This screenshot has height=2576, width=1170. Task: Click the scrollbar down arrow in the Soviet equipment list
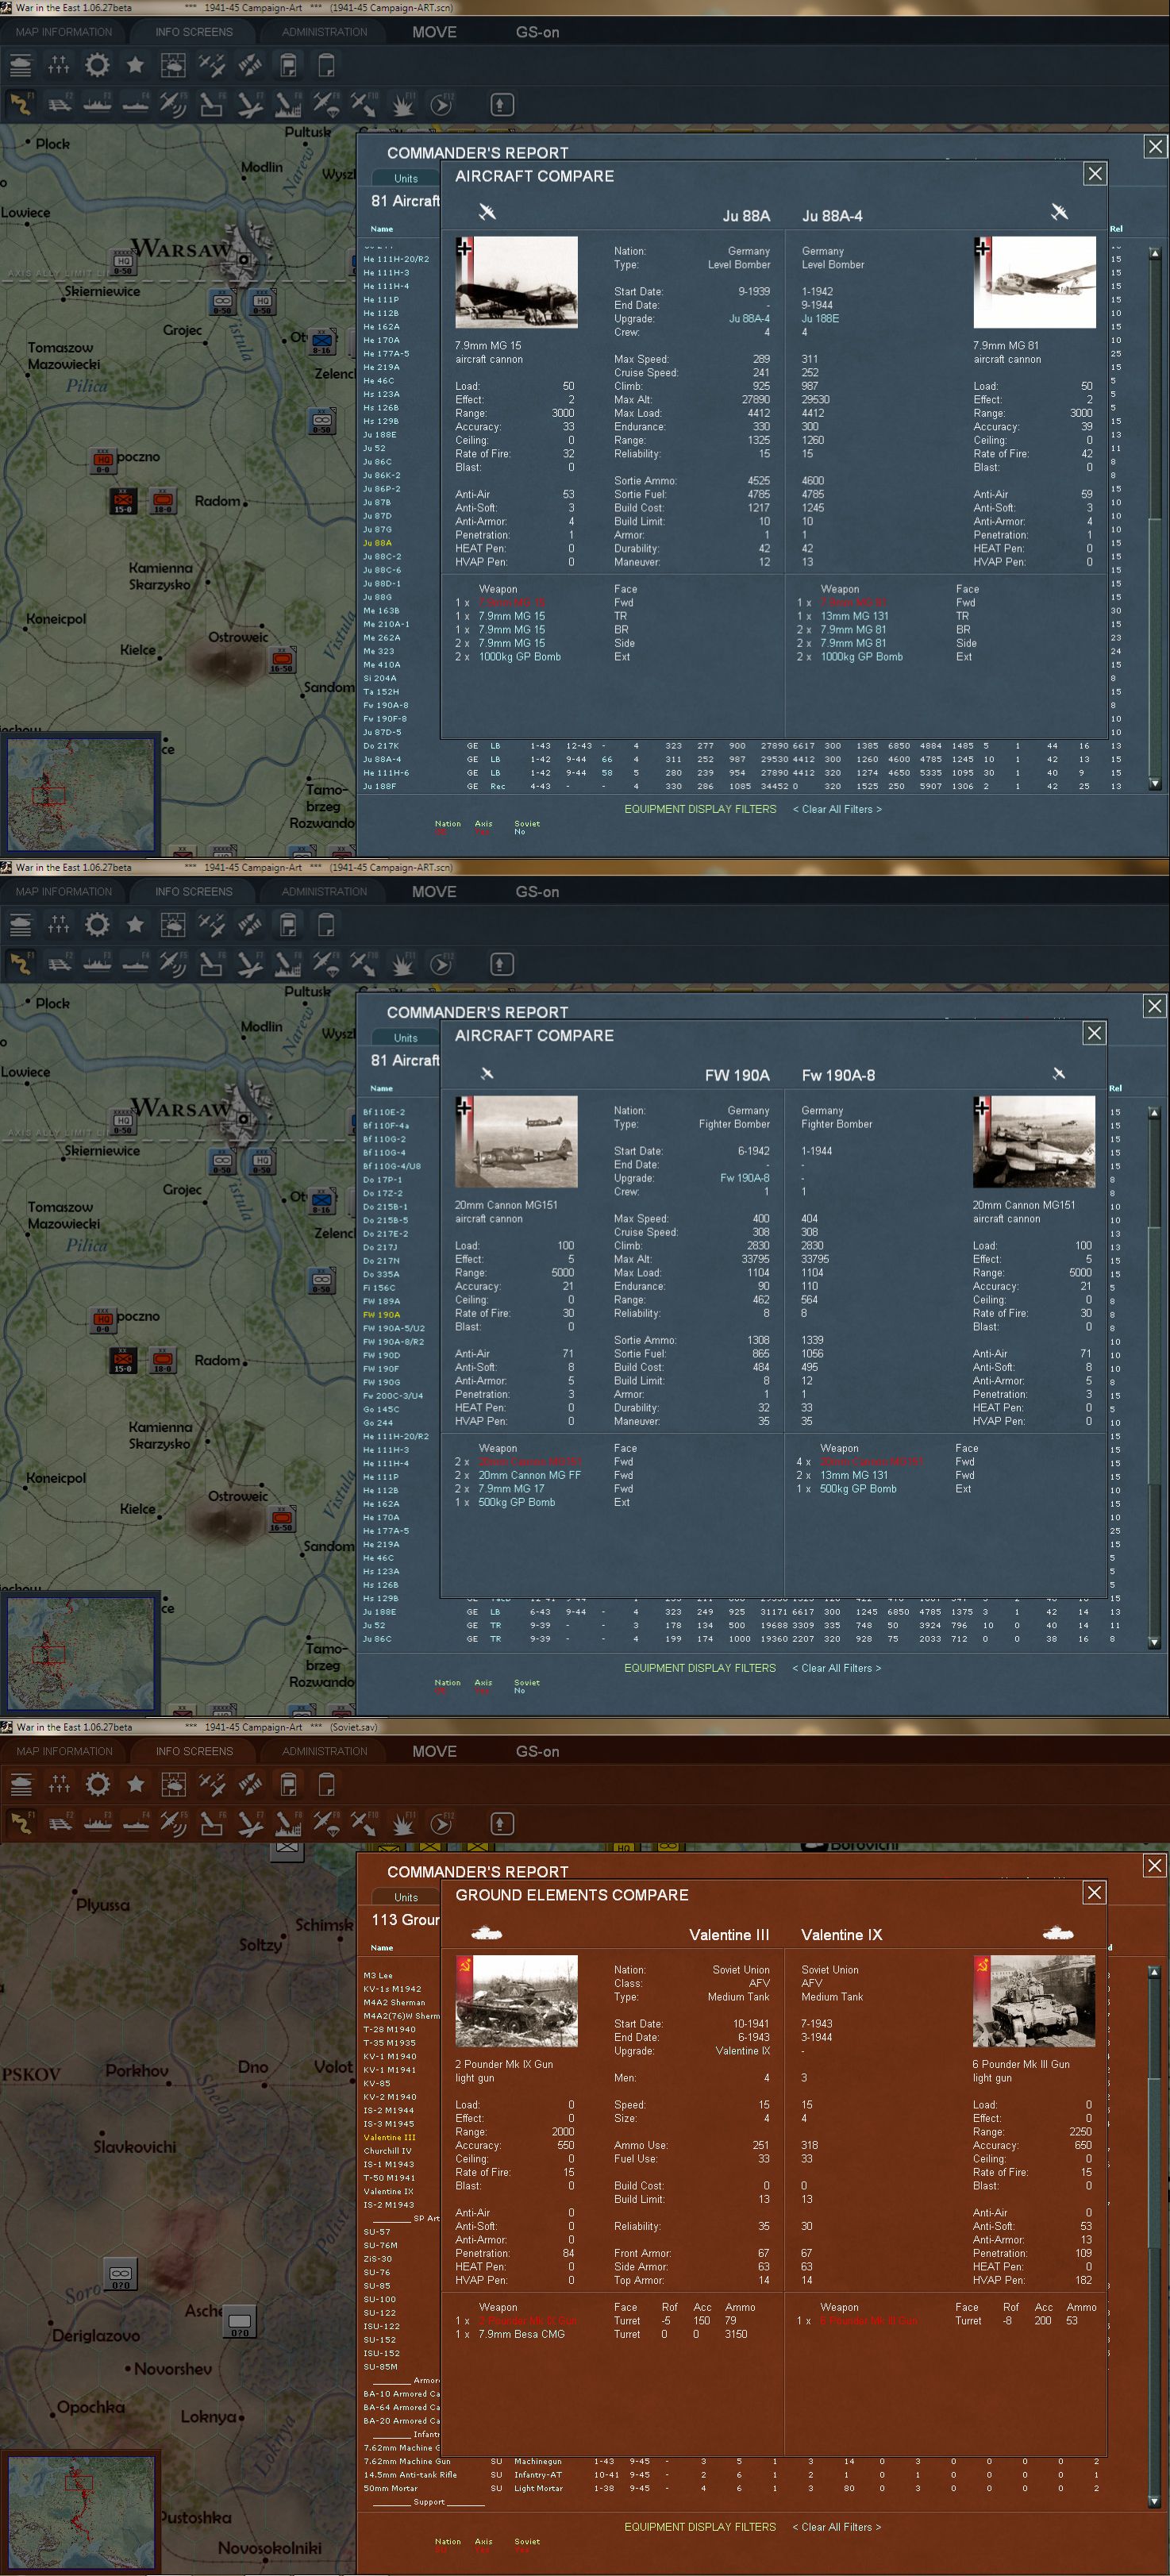[1155, 2502]
